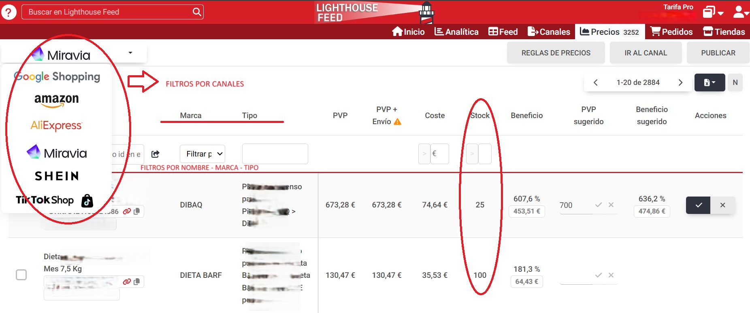Viewport: 750px width, 313px height.
Task: Sort by the Marca column header
Action: coord(191,115)
